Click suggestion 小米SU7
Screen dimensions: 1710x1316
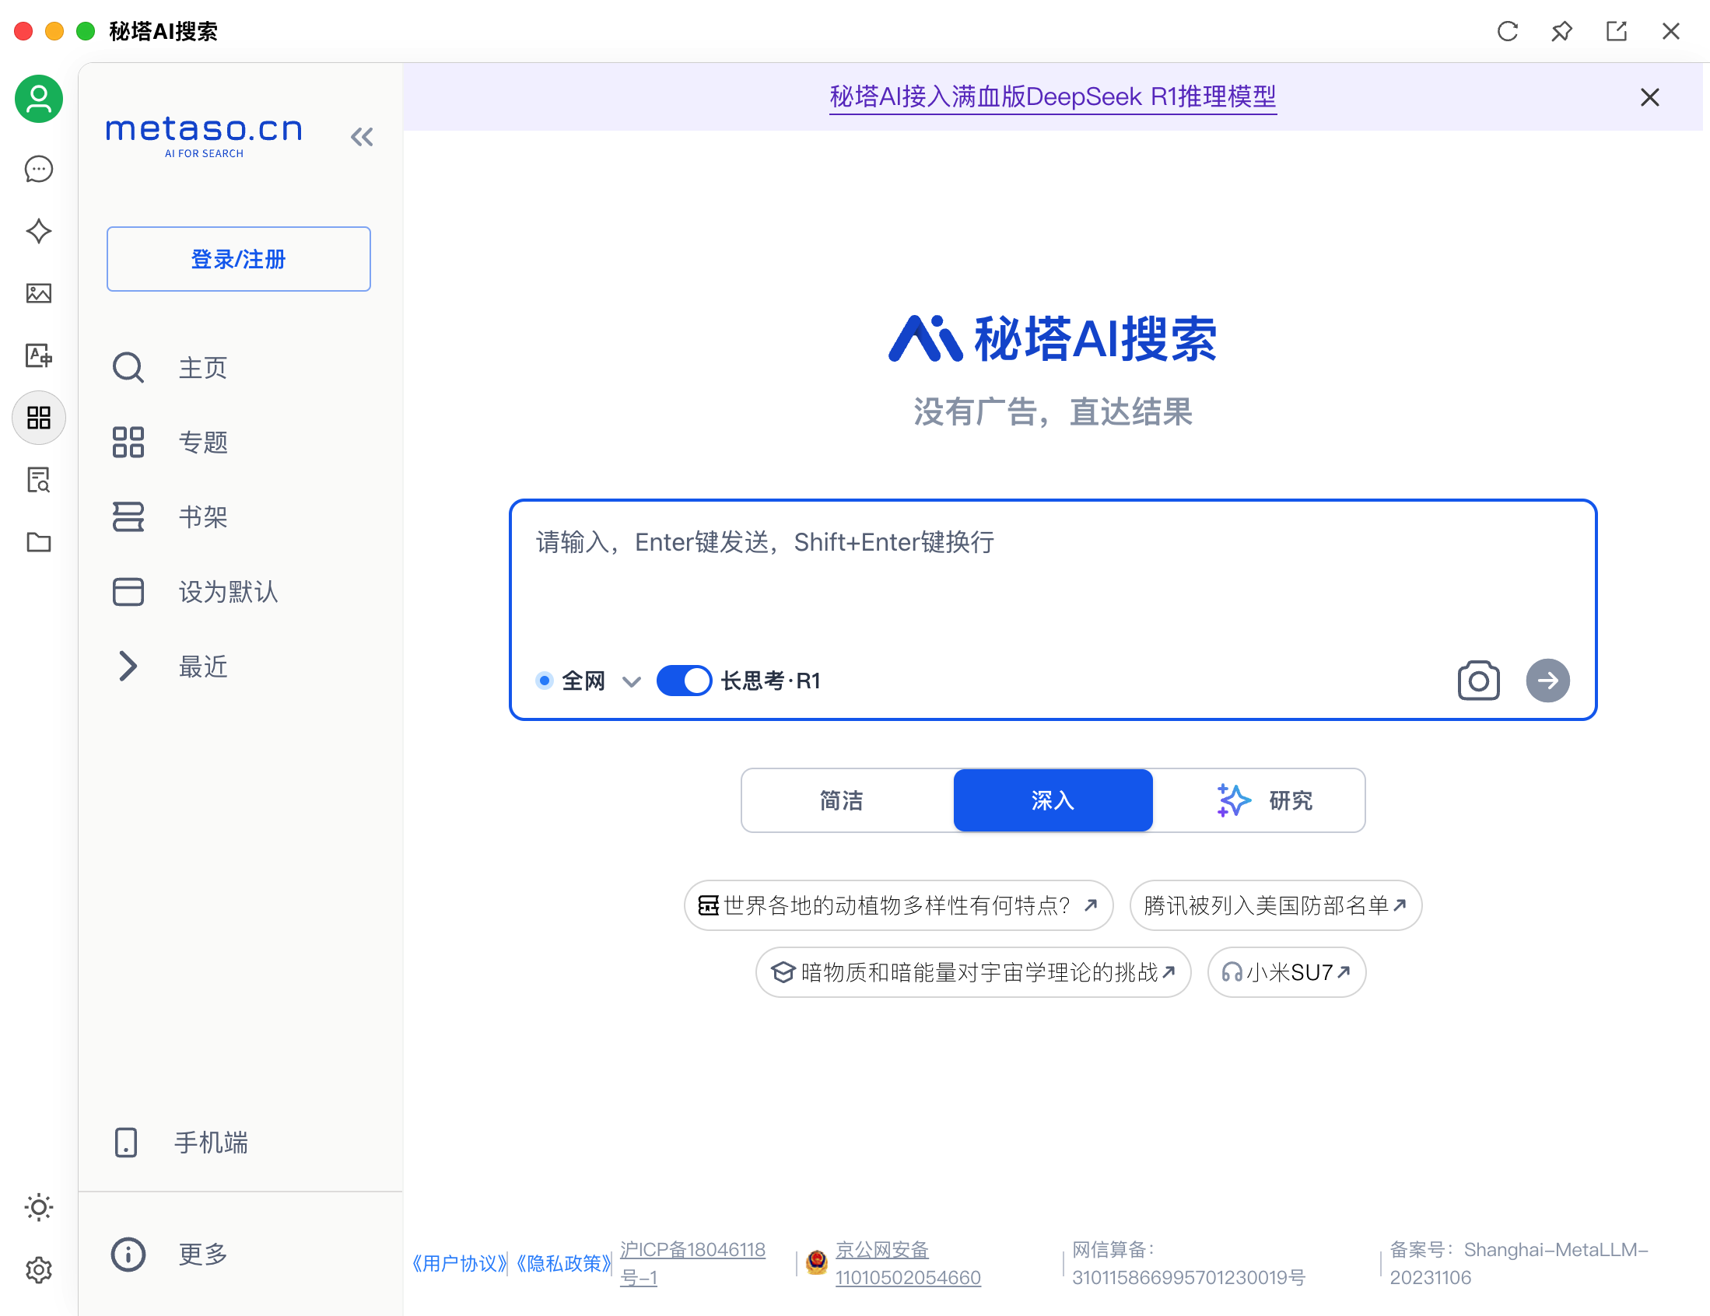click(x=1287, y=972)
